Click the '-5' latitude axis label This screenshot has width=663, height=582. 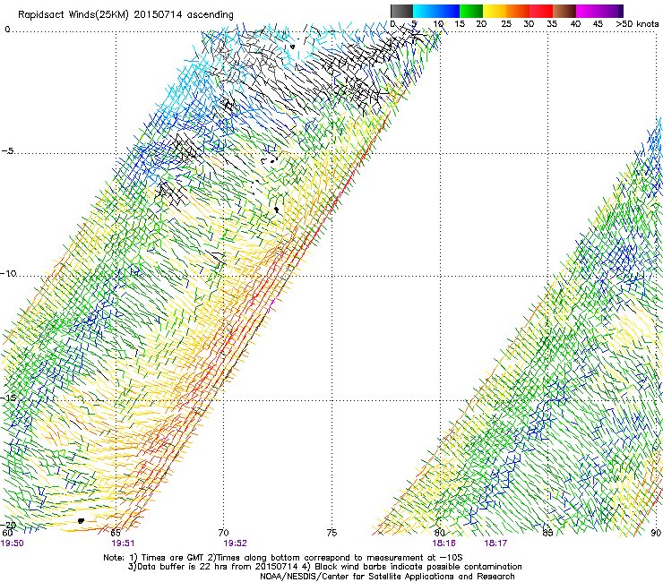[x=8, y=151]
